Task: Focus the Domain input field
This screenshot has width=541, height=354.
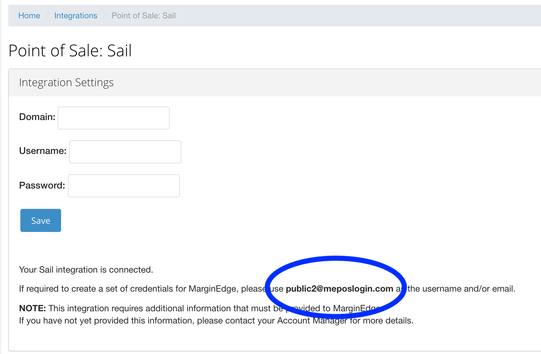Action: point(114,118)
